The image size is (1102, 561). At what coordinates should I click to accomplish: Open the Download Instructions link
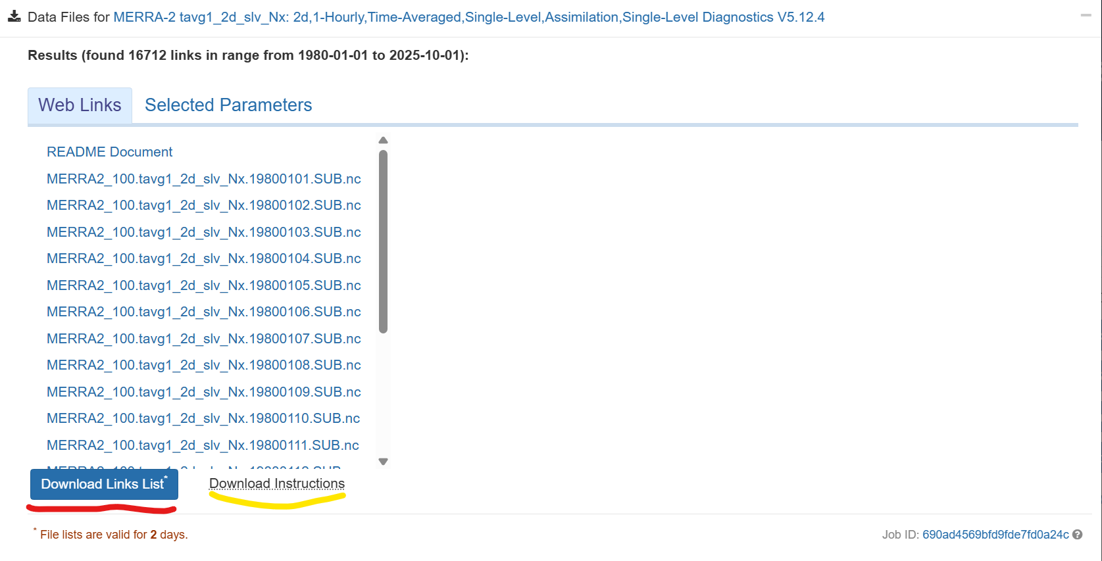[277, 483]
